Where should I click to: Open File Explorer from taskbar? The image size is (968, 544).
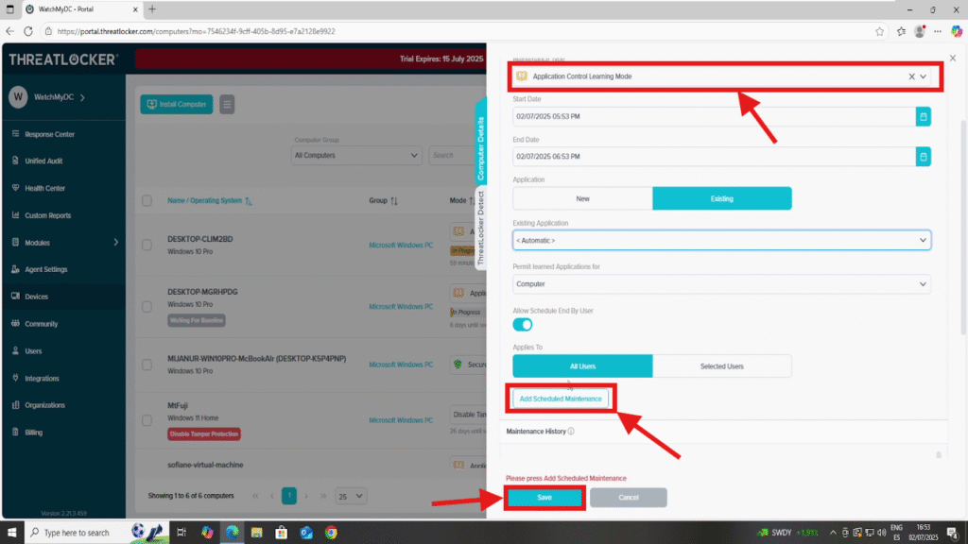pyautogui.click(x=257, y=533)
